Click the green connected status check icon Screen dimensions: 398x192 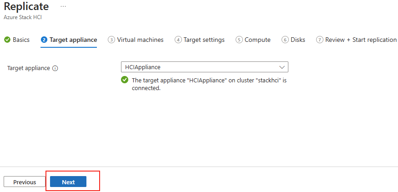[125, 80]
